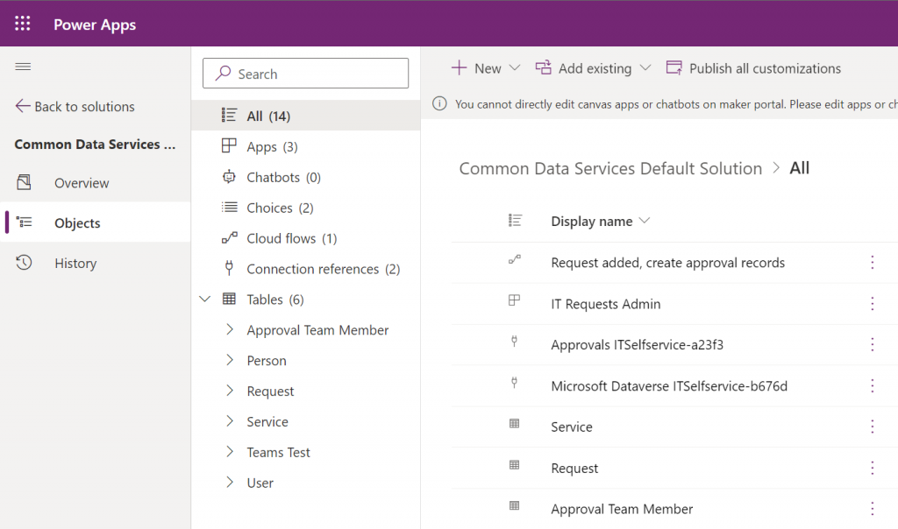Image resolution: width=898 pixels, height=529 pixels.
Task: Click Back to solutions link
Action: pos(75,106)
